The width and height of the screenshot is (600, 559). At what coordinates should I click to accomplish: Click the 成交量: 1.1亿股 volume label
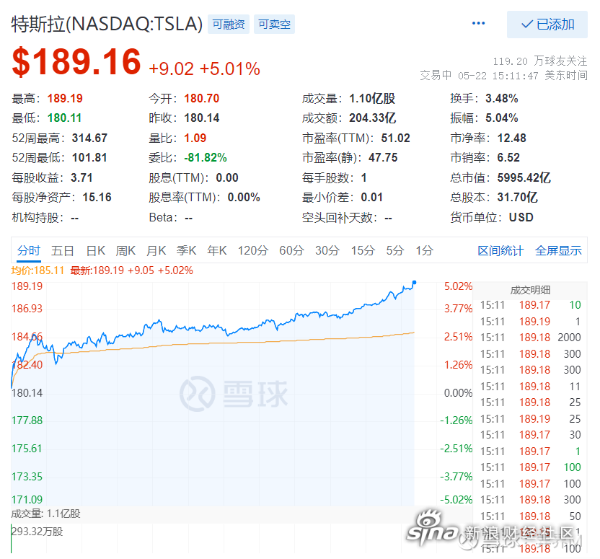[x=45, y=514]
